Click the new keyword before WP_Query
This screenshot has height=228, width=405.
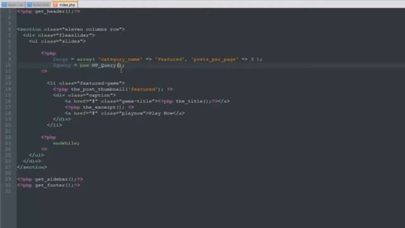84,65
